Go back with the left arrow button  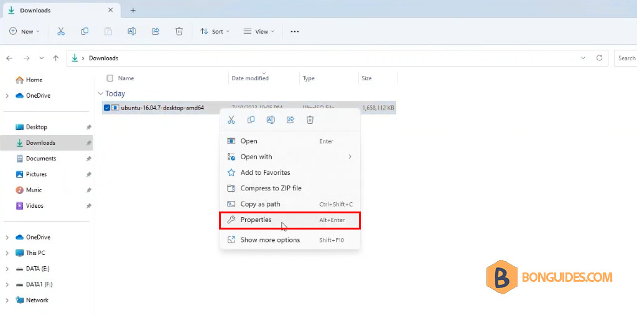[9, 58]
